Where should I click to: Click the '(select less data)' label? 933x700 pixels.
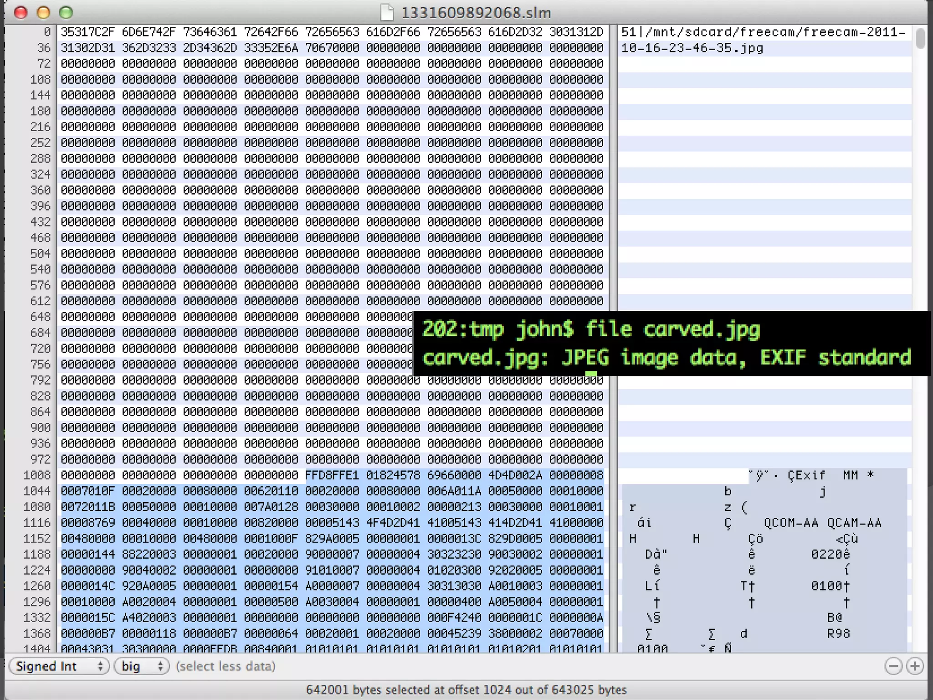pos(226,666)
